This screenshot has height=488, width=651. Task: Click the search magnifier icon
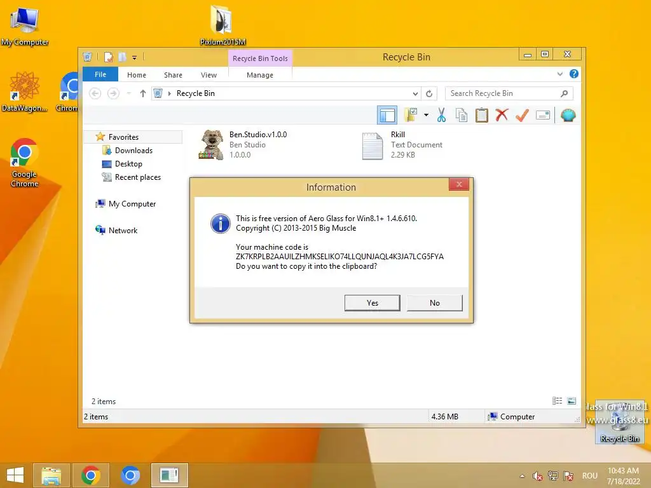(565, 93)
